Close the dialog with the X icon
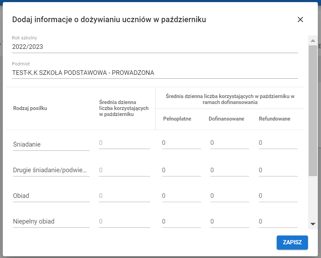 point(301,20)
